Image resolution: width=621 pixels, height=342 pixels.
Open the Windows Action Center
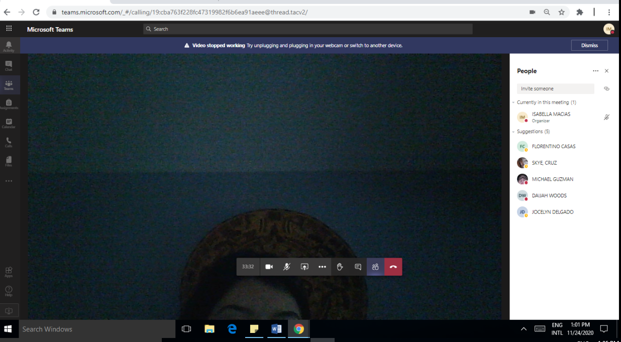[x=604, y=329]
